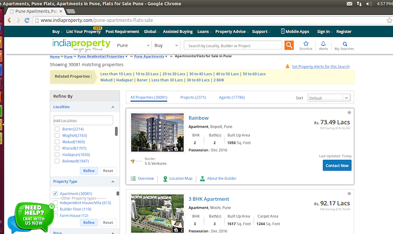Reload the page in Chrome
The image size is (393, 234).
(27, 20)
